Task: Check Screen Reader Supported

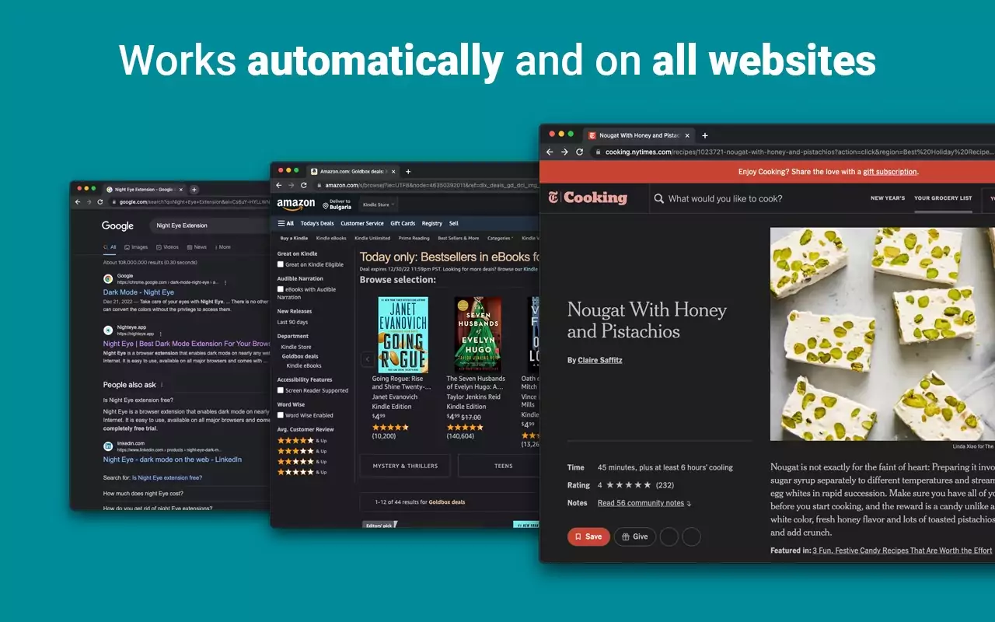Action: (281, 390)
